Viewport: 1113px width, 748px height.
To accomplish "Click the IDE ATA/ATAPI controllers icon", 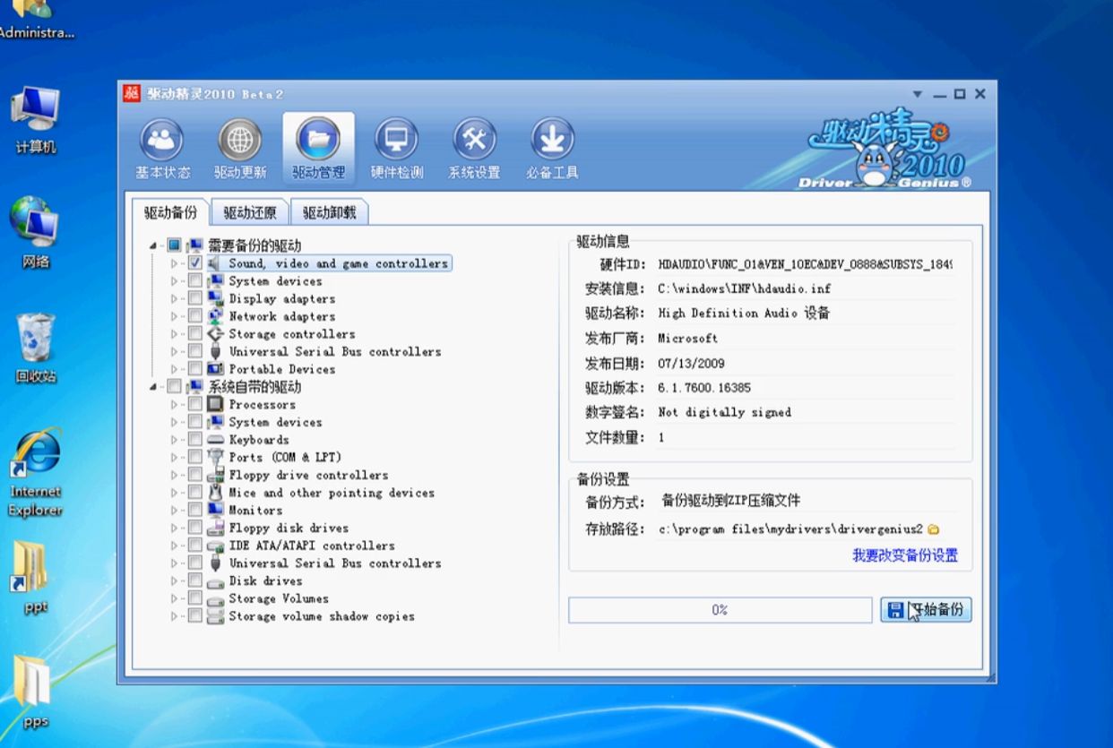I will (215, 546).
